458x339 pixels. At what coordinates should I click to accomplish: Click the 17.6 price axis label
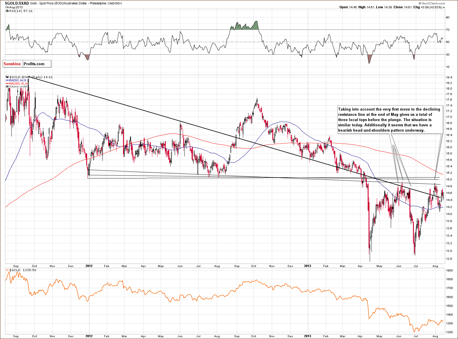[449, 100]
